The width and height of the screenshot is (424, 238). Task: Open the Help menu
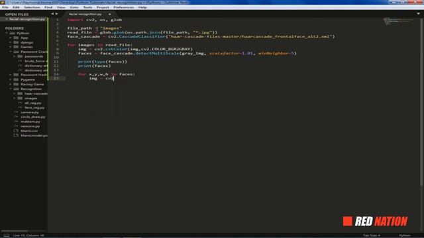point(142,7)
